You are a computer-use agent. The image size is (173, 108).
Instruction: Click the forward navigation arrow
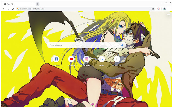8,9
